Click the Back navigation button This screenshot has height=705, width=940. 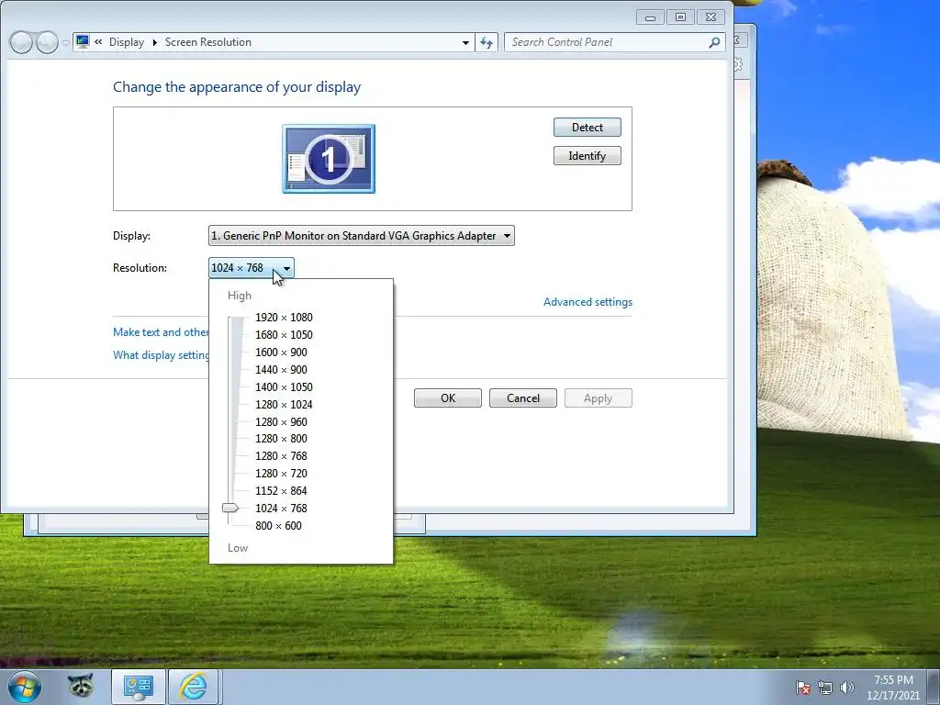[21, 42]
